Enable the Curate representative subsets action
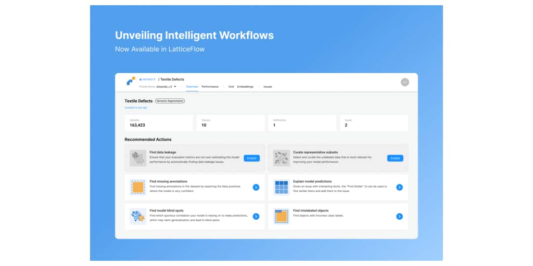533x266 pixels. [395, 158]
